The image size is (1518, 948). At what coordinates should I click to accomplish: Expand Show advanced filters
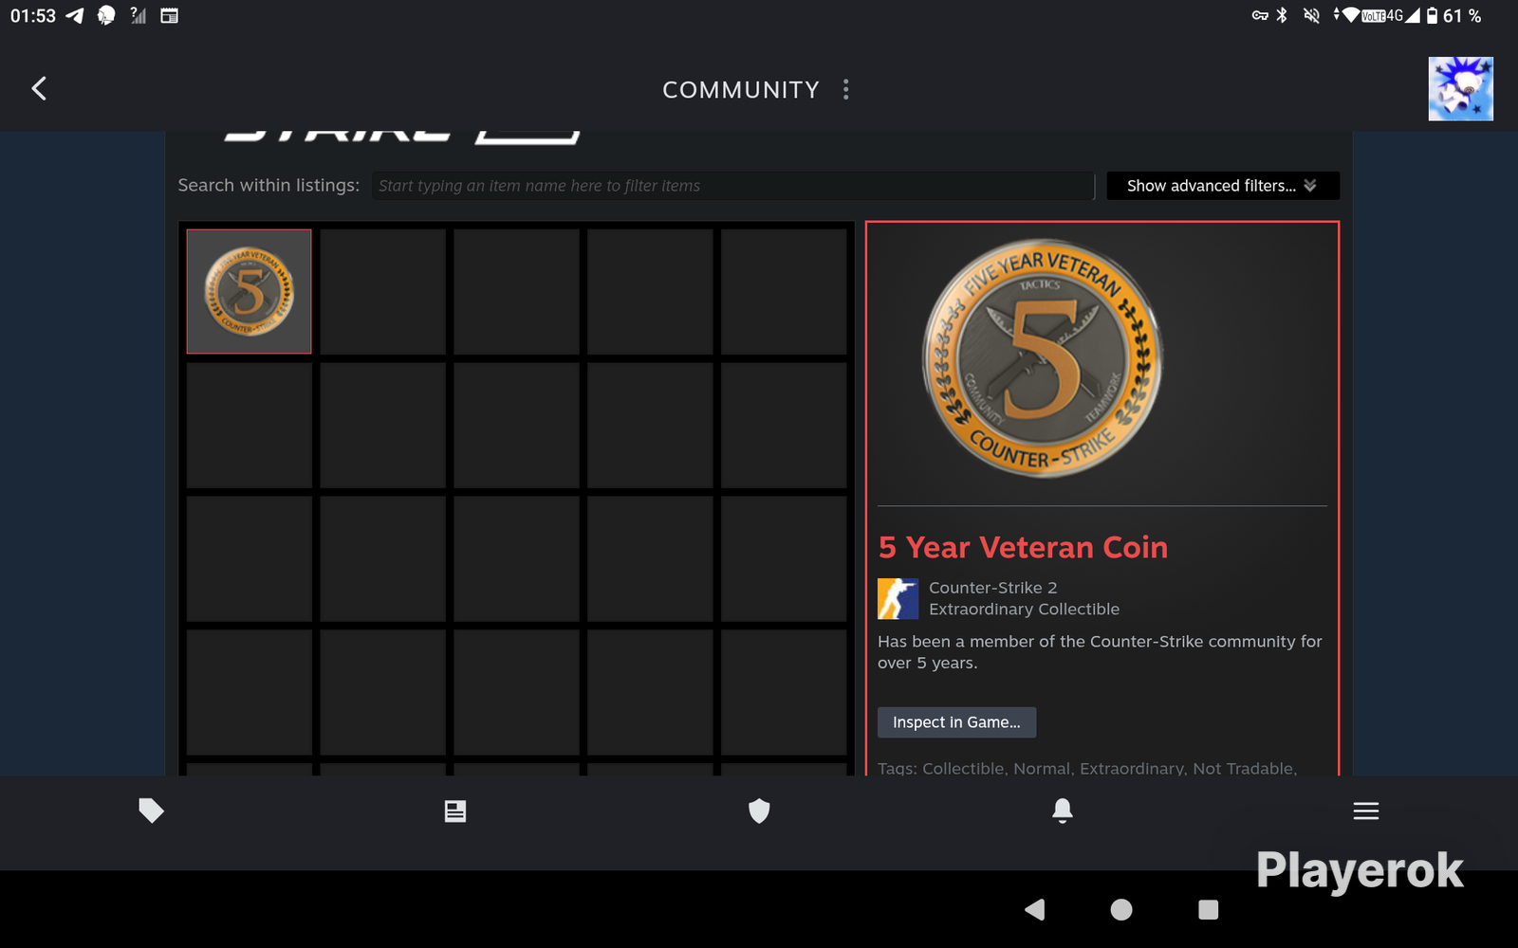1223,186
